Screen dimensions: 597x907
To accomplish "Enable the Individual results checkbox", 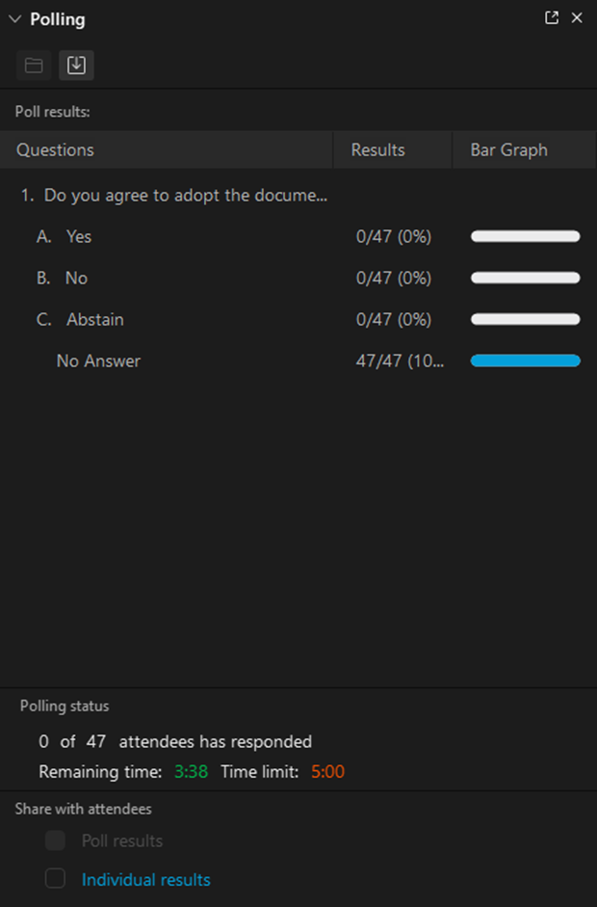I will 56,878.
